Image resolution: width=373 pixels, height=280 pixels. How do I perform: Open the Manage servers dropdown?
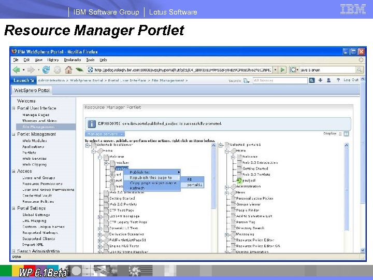pos(105,134)
